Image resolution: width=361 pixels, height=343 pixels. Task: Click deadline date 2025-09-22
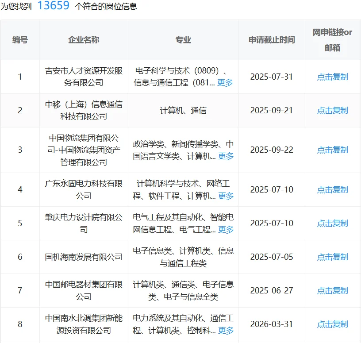(272, 150)
